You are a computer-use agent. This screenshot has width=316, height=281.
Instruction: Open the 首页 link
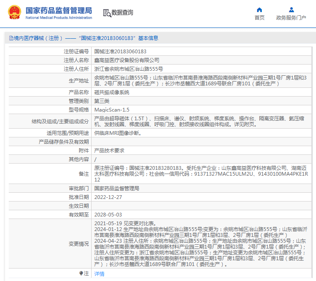tap(259, 18)
